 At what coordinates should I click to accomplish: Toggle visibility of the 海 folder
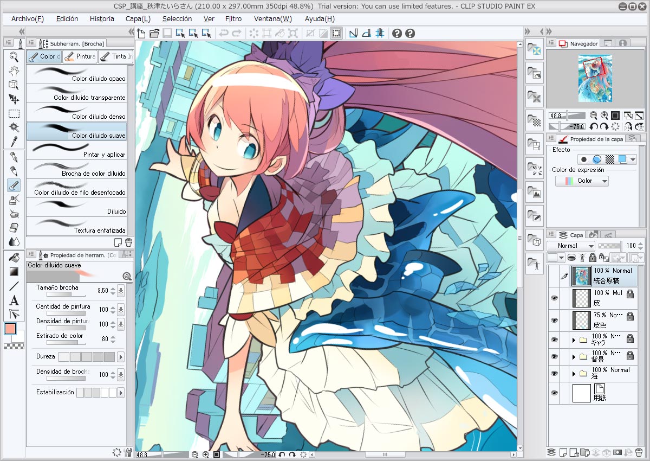tap(554, 374)
